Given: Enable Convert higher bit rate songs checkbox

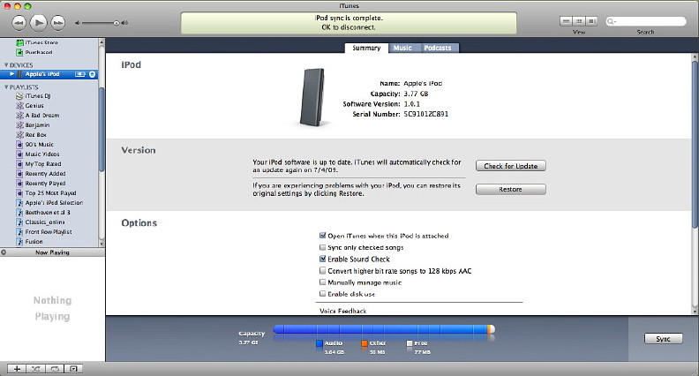Looking at the screenshot, I should (323, 270).
